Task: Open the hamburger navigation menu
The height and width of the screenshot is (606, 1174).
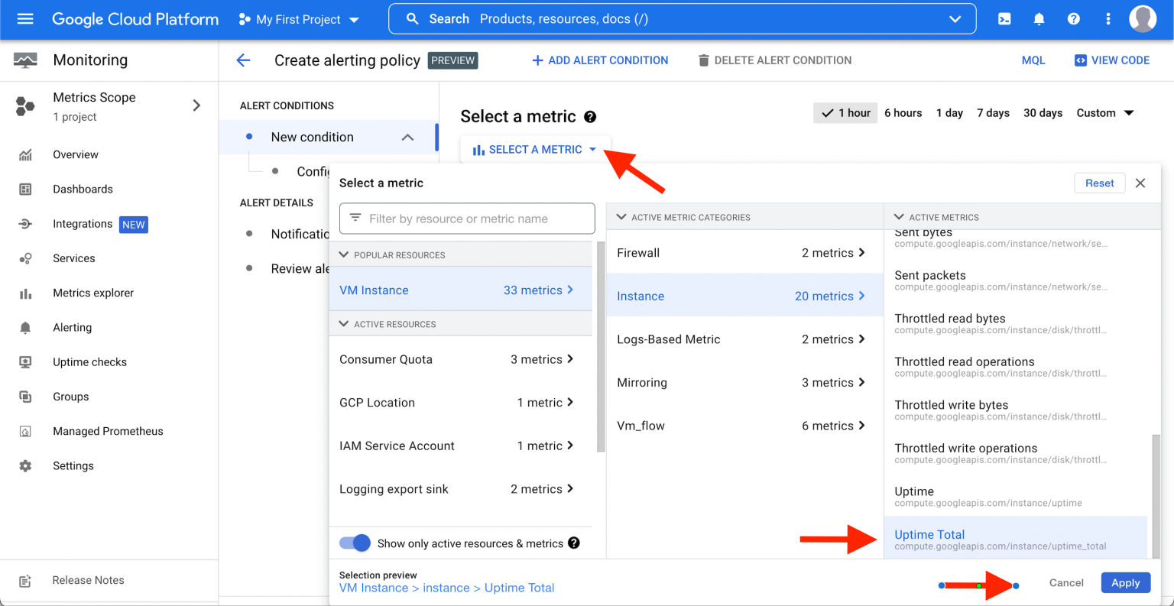Action: (x=25, y=19)
